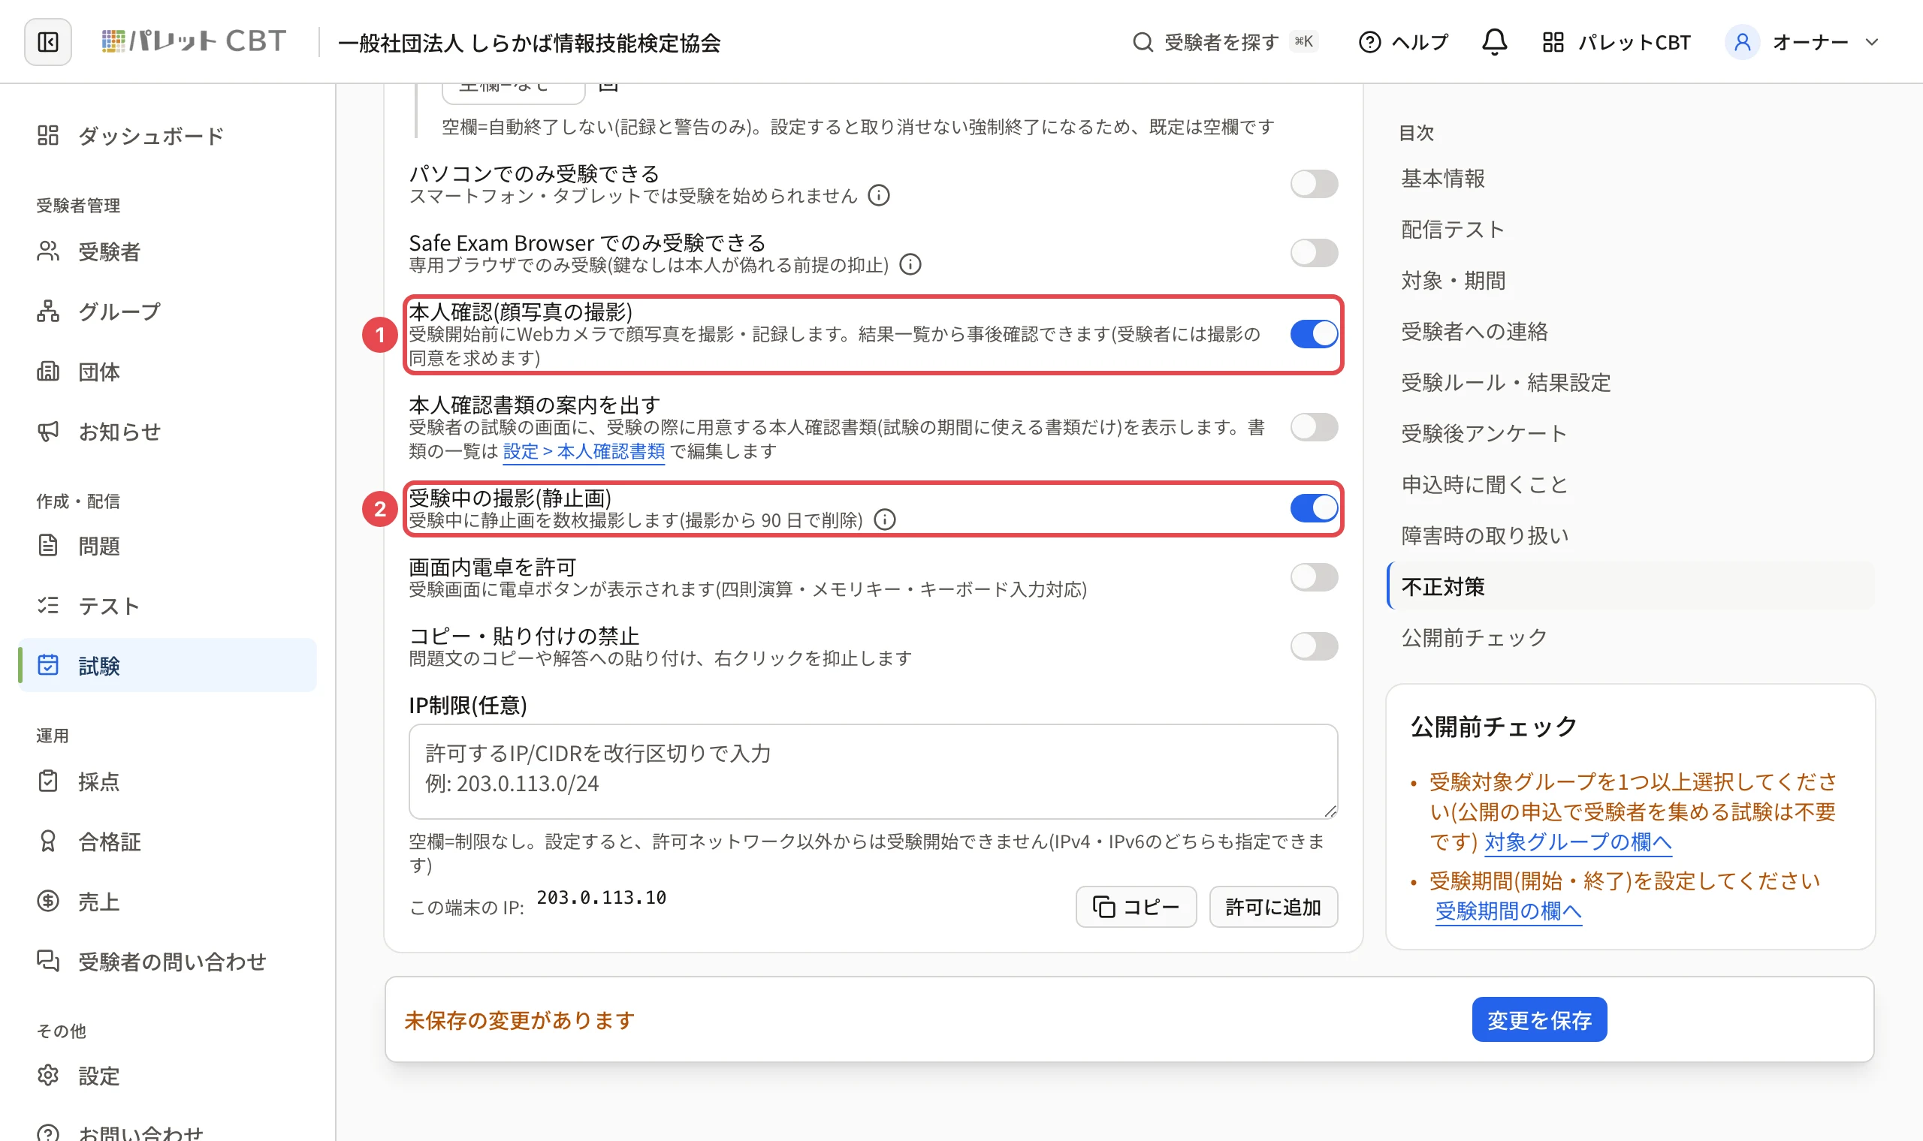Viewport: 1923px width, 1141px height.
Task: Expand the オーナー account dropdown chevron
Action: tap(1871, 42)
